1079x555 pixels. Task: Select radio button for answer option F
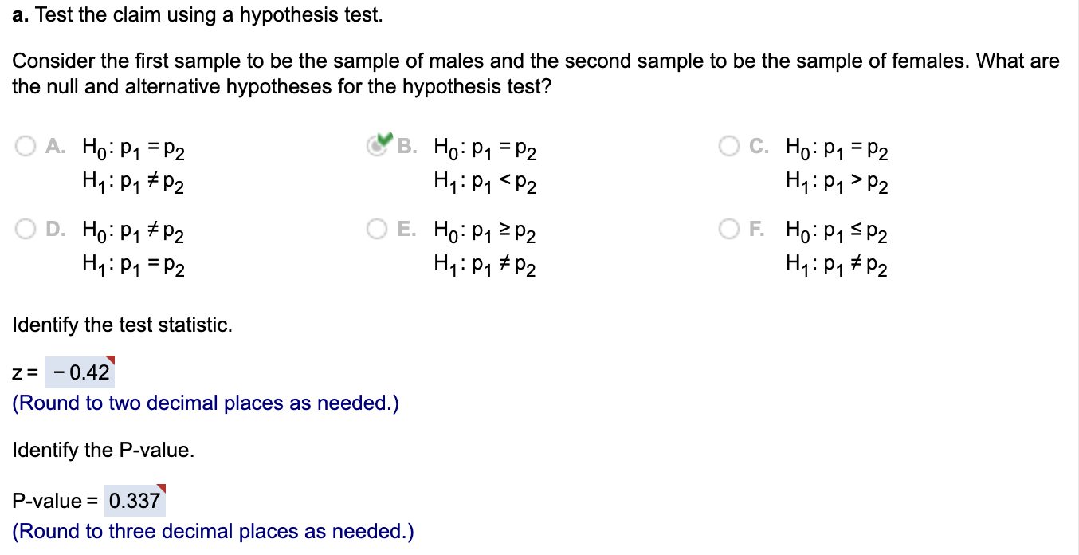pyautogui.click(x=728, y=229)
